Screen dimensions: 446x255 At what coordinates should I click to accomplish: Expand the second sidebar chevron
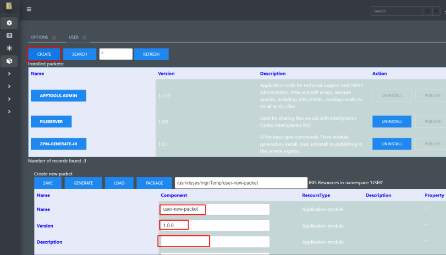pos(9,86)
